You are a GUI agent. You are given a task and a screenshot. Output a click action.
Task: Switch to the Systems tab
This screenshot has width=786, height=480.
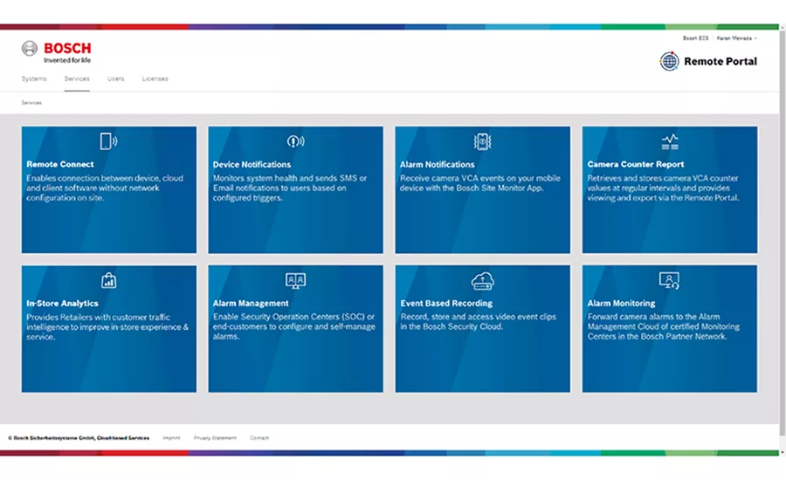(x=34, y=79)
